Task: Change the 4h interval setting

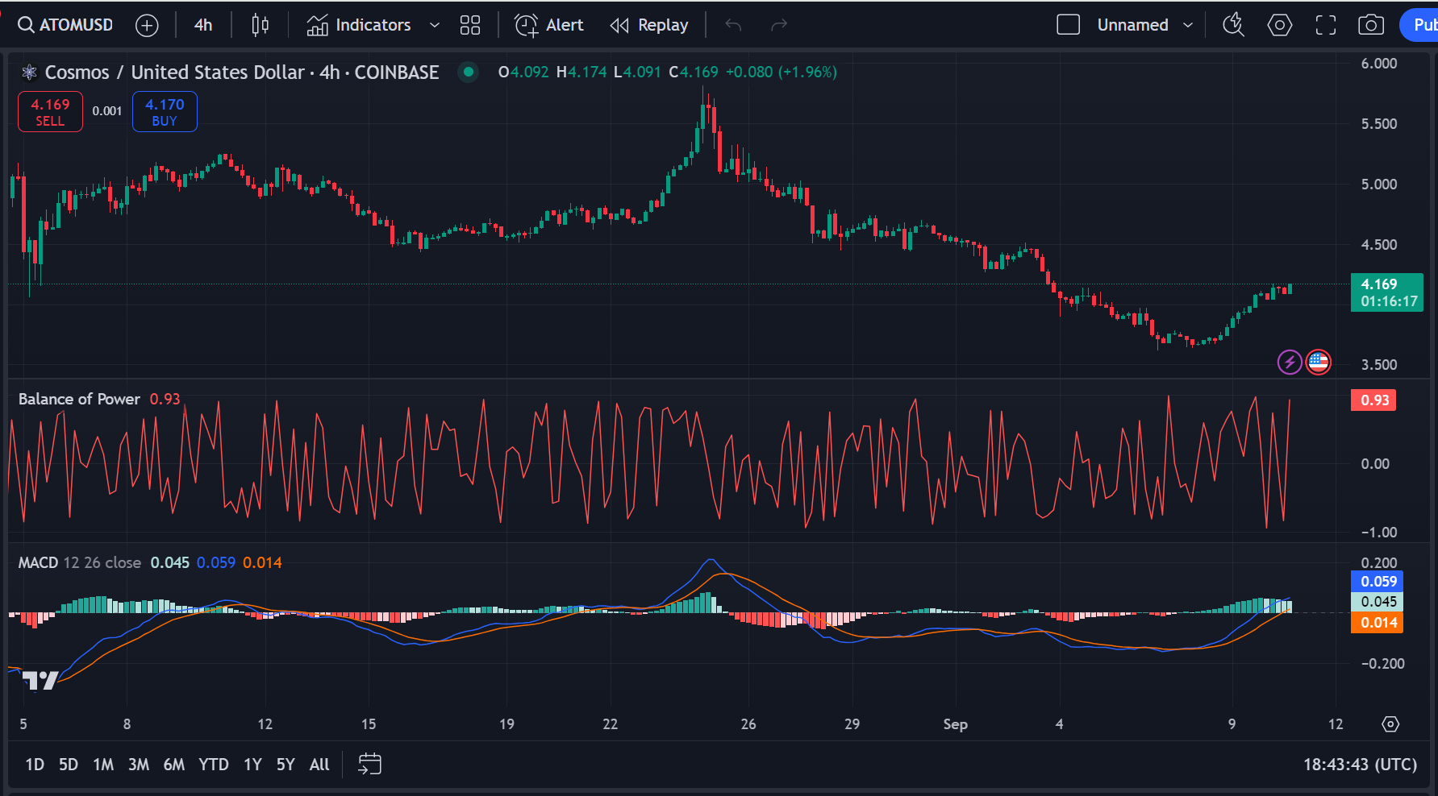Action: pyautogui.click(x=203, y=25)
